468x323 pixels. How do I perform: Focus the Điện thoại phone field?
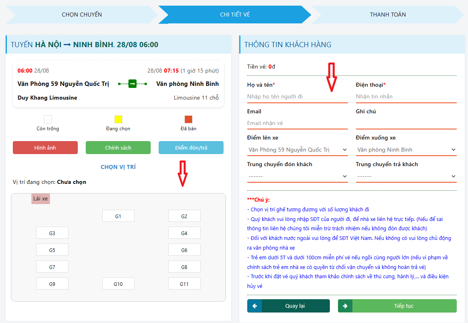point(406,96)
